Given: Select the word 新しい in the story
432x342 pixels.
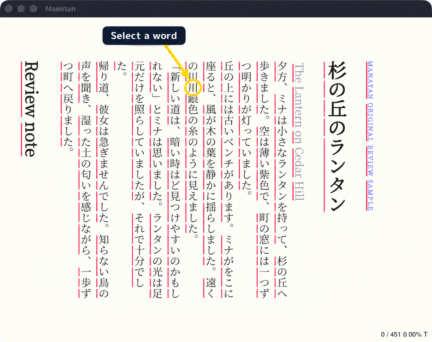Looking at the screenshot, I should 175,88.
